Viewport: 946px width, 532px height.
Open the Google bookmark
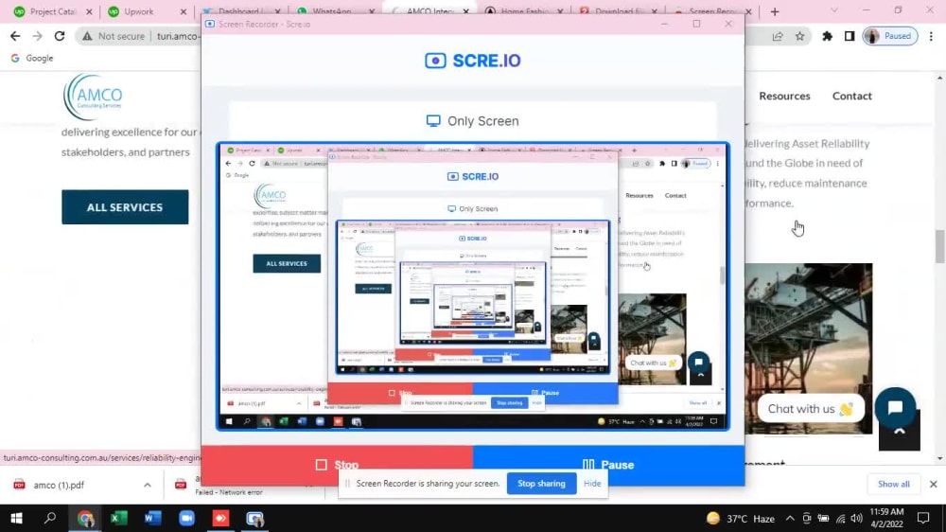point(32,58)
